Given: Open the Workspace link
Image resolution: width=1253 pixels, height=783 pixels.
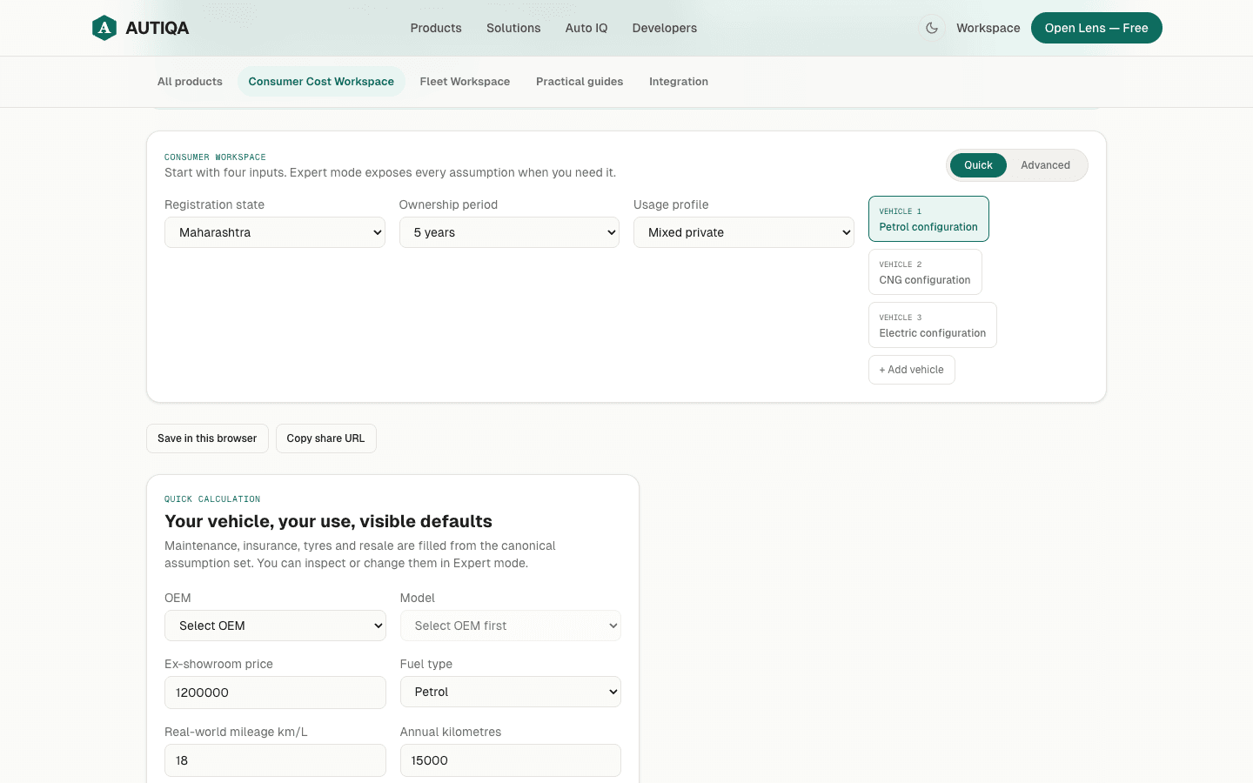Looking at the screenshot, I should (988, 28).
